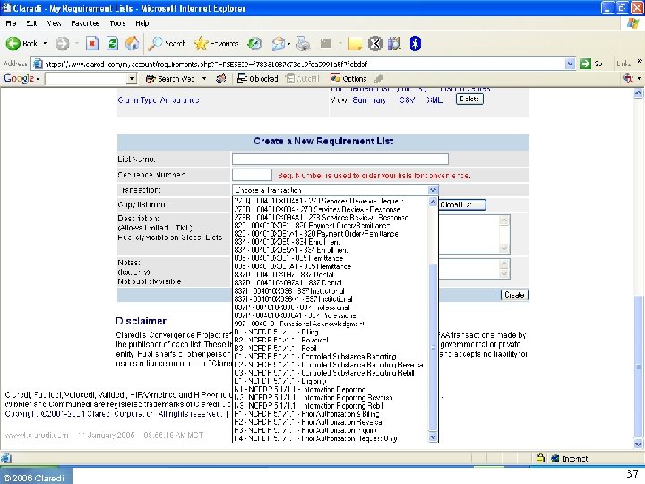Stop page loading with red X icon

92,43
